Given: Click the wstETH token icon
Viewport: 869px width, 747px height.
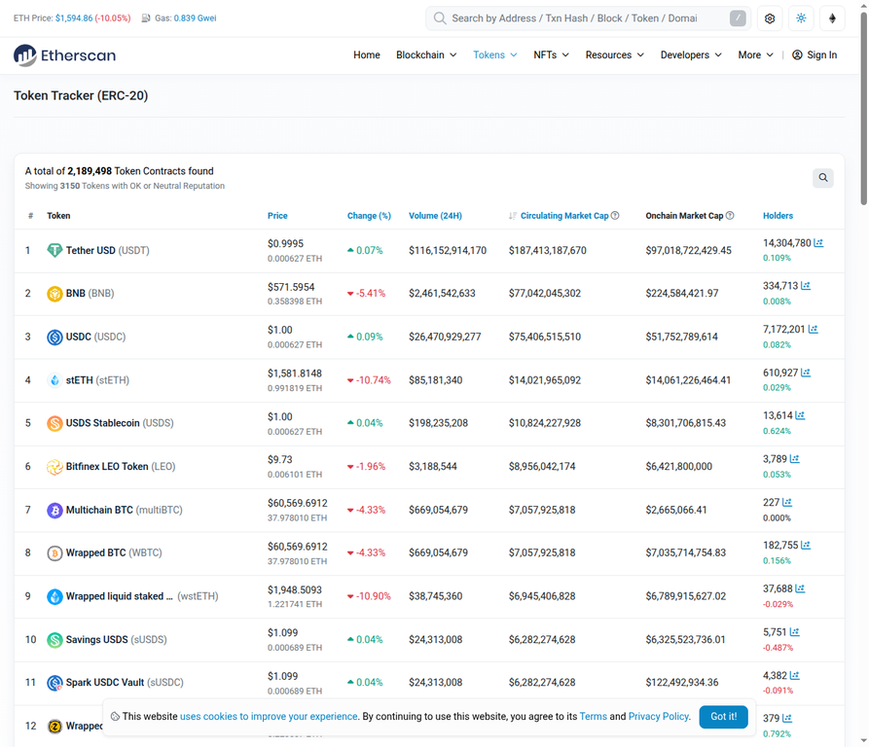Looking at the screenshot, I should pos(54,596).
